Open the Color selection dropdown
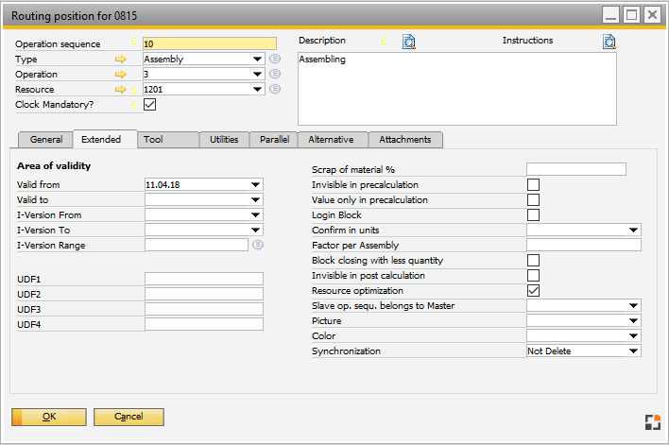Image resolution: width=669 pixels, height=445 pixels. [633, 336]
